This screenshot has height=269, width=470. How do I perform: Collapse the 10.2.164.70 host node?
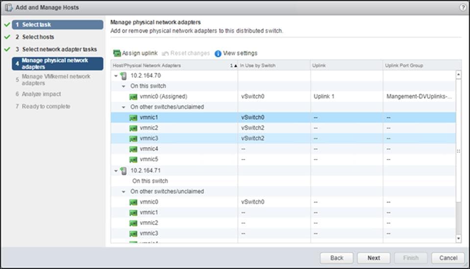pyautogui.click(x=116, y=76)
